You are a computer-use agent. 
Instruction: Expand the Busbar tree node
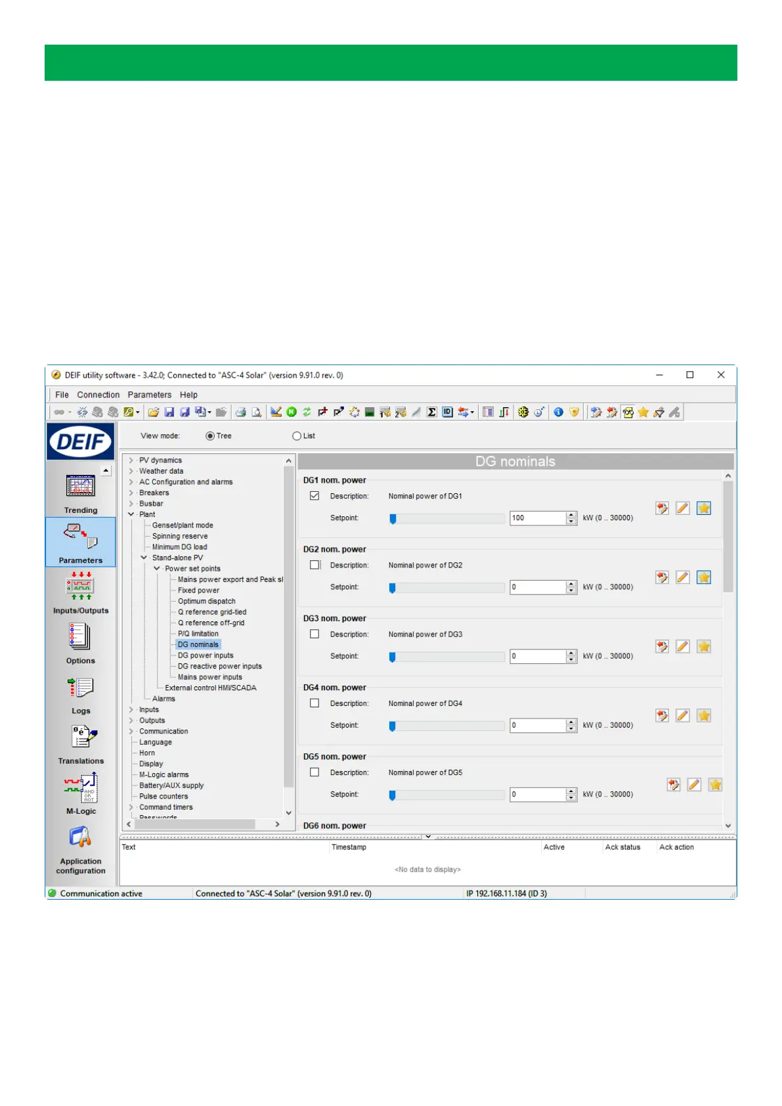(x=131, y=504)
